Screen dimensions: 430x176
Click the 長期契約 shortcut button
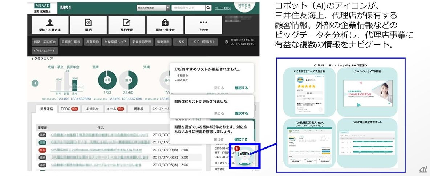click(x=92, y=42)
